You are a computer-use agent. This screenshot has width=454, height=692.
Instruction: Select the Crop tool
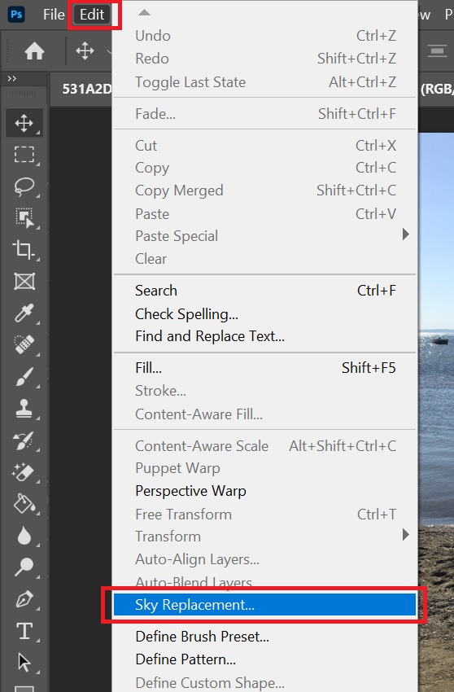[24, 250]
